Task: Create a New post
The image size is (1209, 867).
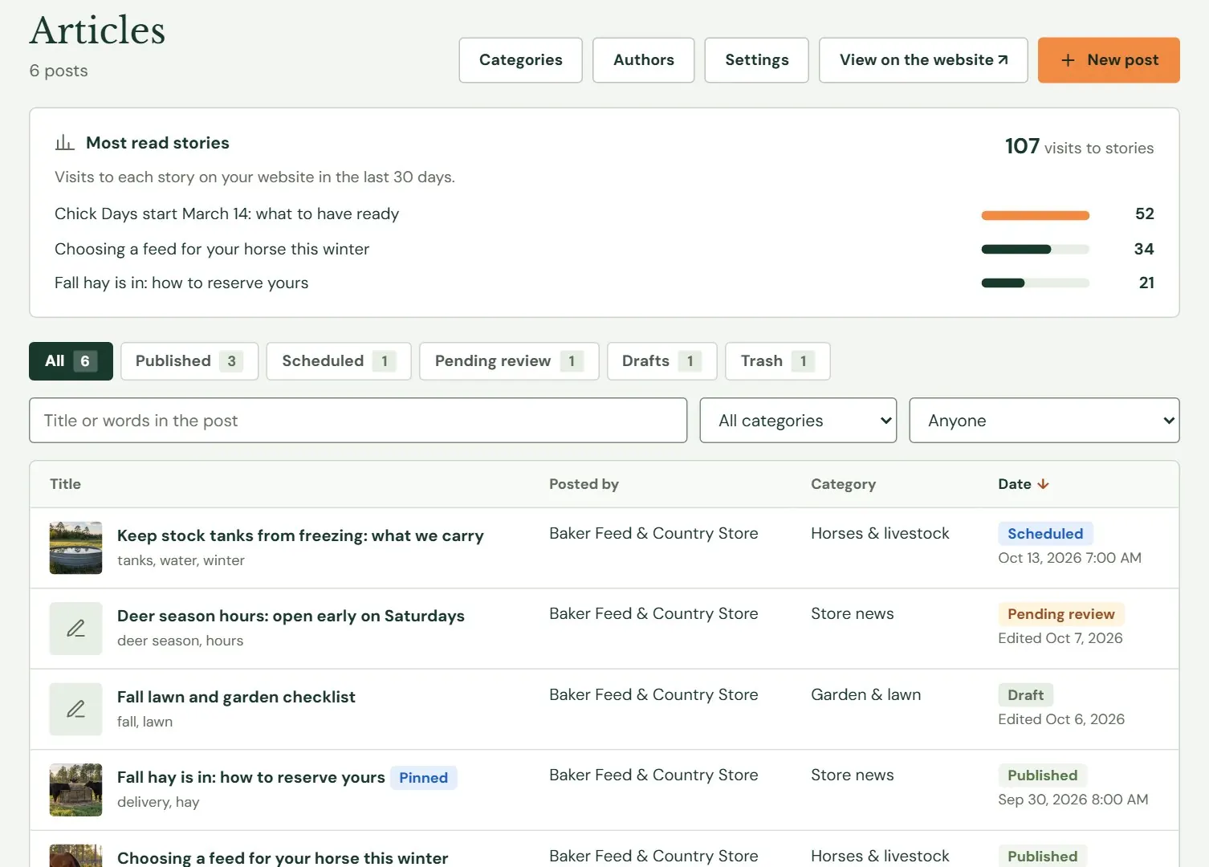Action: click(1109, 60)
